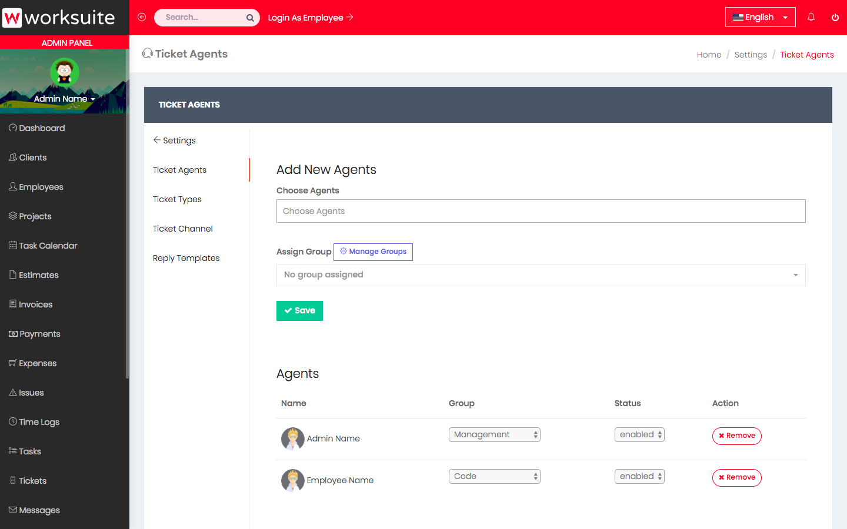847x529 pixels.
Task: Expand the No group assigned dropdown
Action: (541, 275)
